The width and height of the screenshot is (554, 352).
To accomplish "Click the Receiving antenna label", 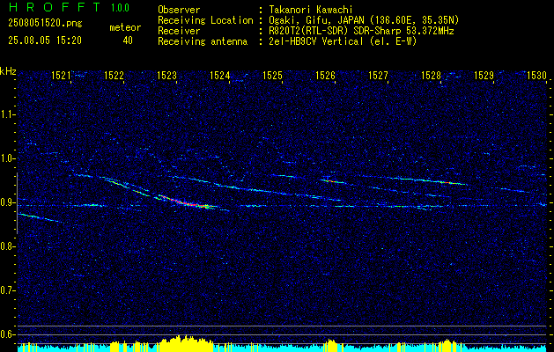I will [x=203, y=41].
